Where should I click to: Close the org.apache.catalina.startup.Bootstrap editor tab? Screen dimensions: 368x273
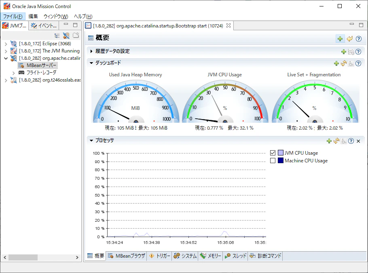(x=228, y=25)
